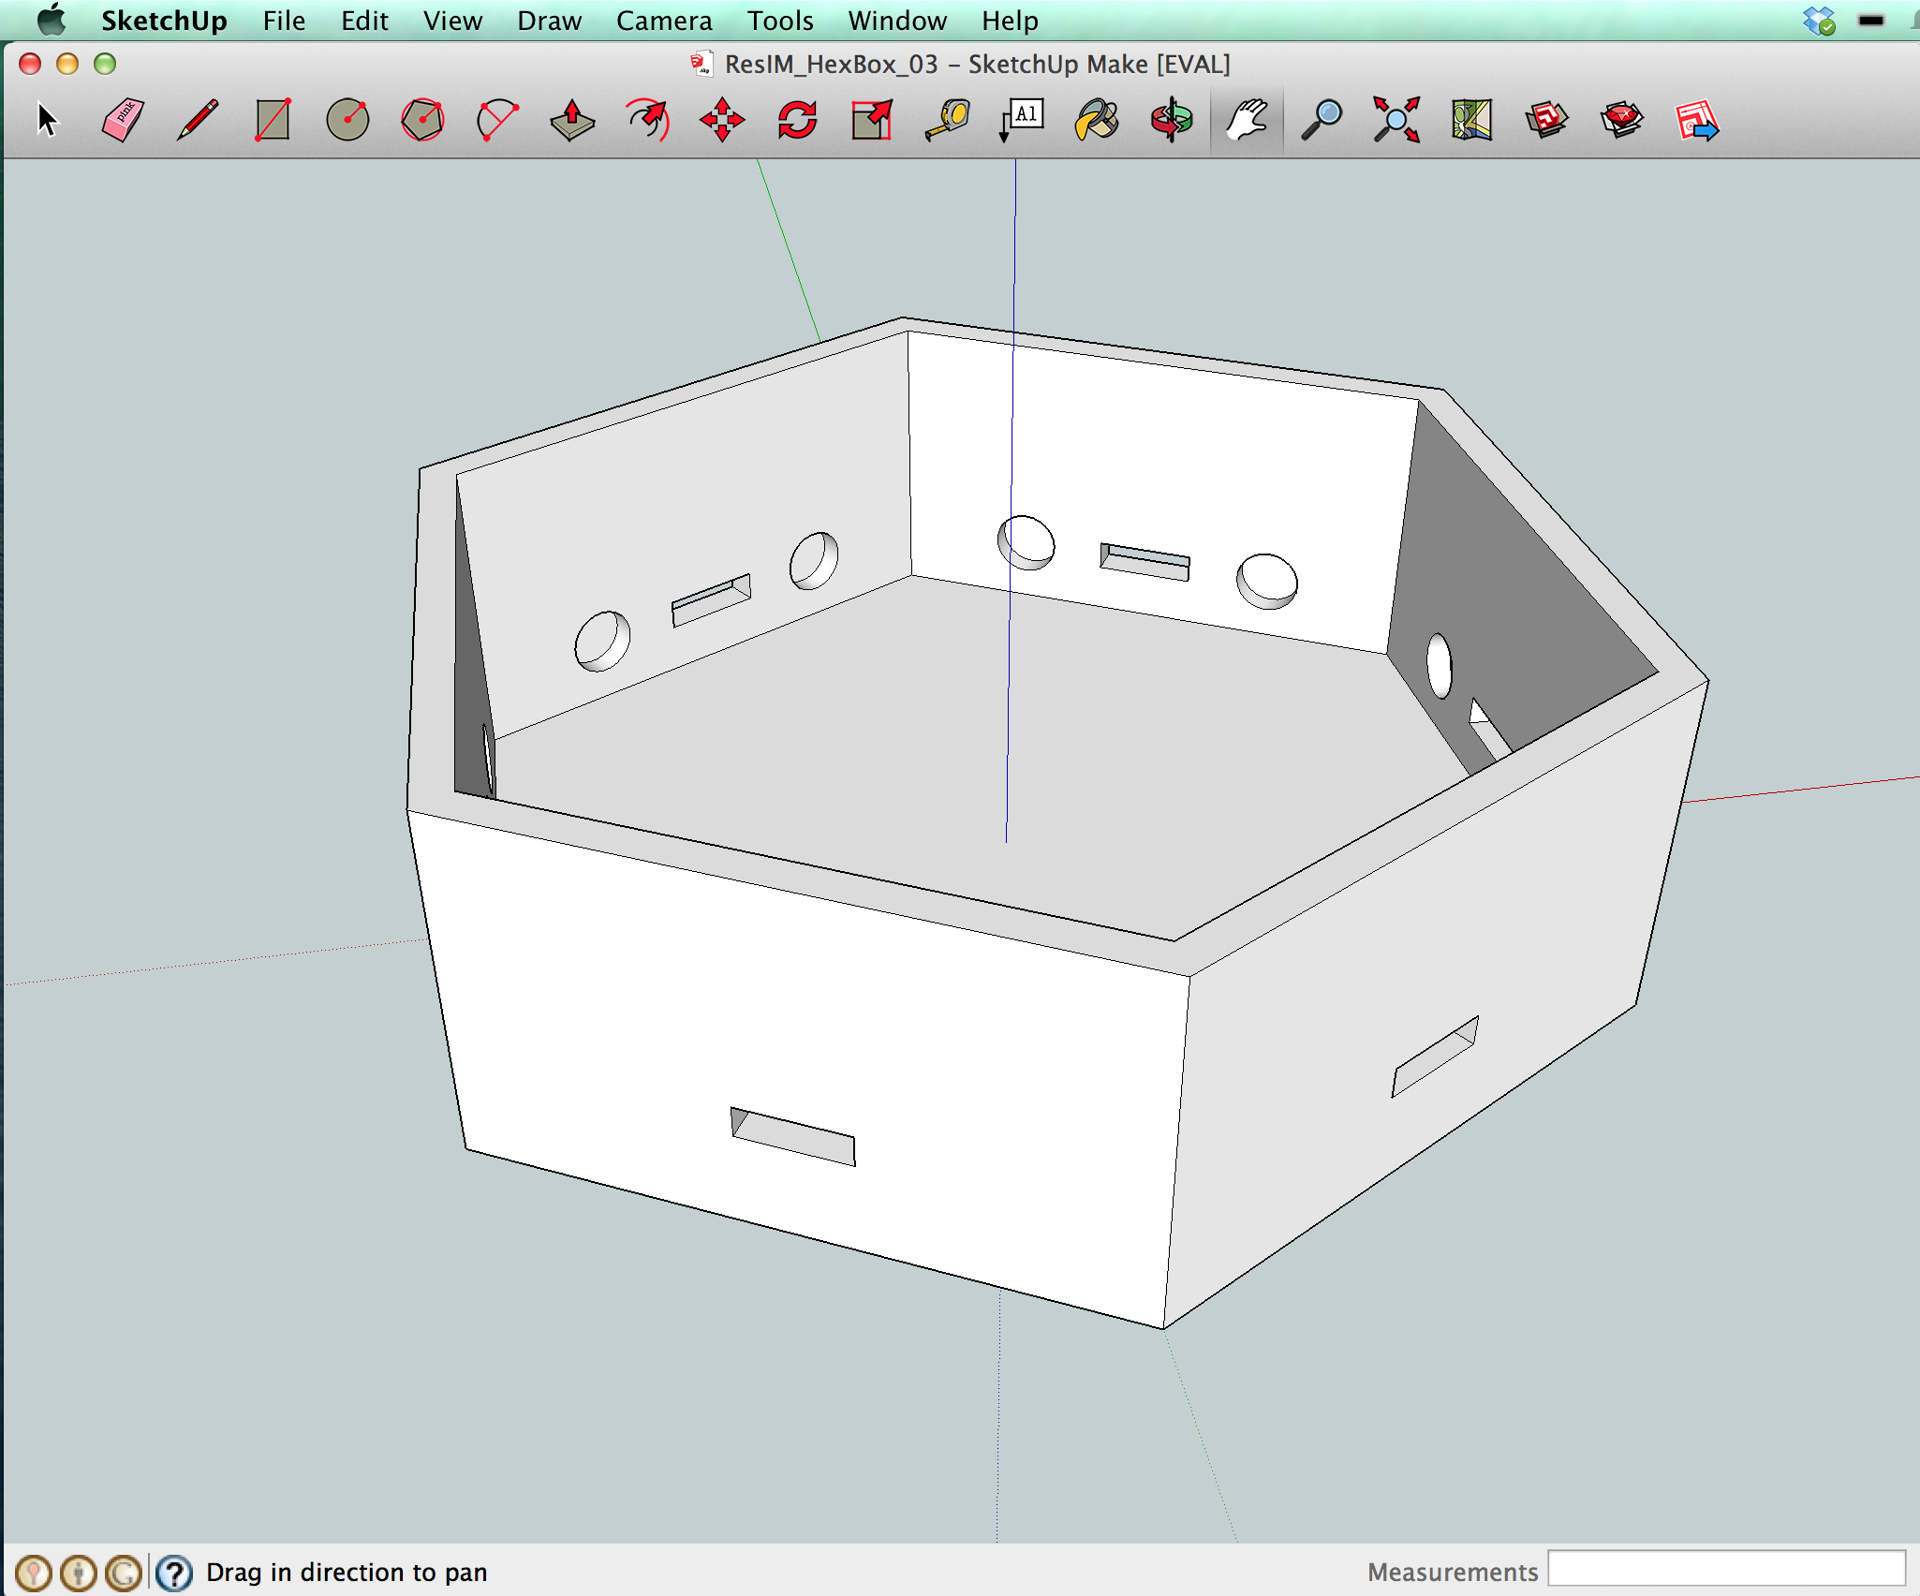The width and height of the screenshot is (1920, 1596).
Task: Activate the Tape Measure tool
Action: (x=947, y=120)
